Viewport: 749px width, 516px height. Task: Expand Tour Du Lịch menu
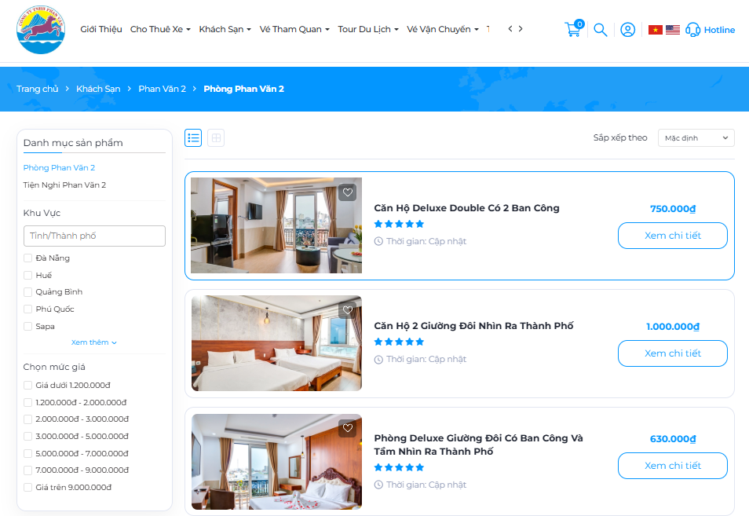[367, 29]
